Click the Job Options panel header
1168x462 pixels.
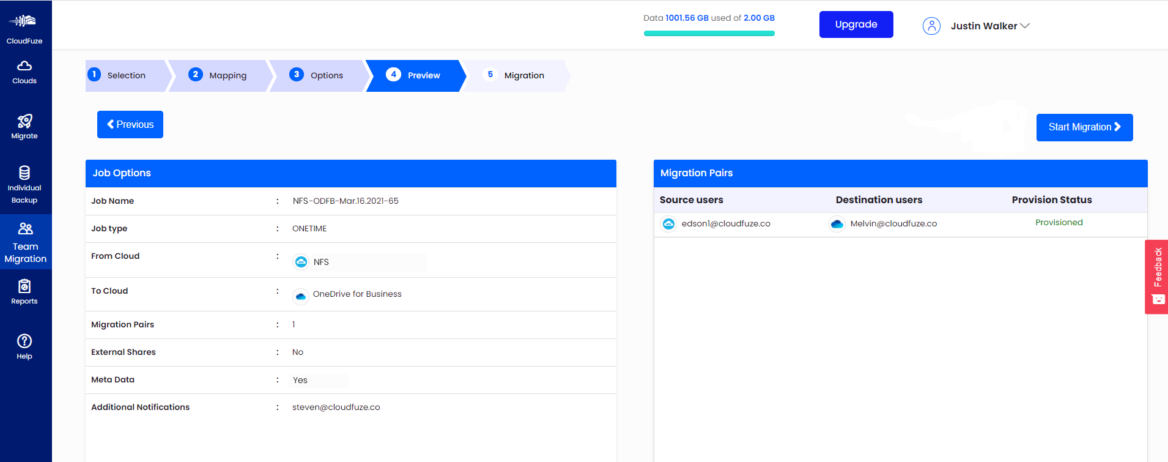(x=351, y=173)
